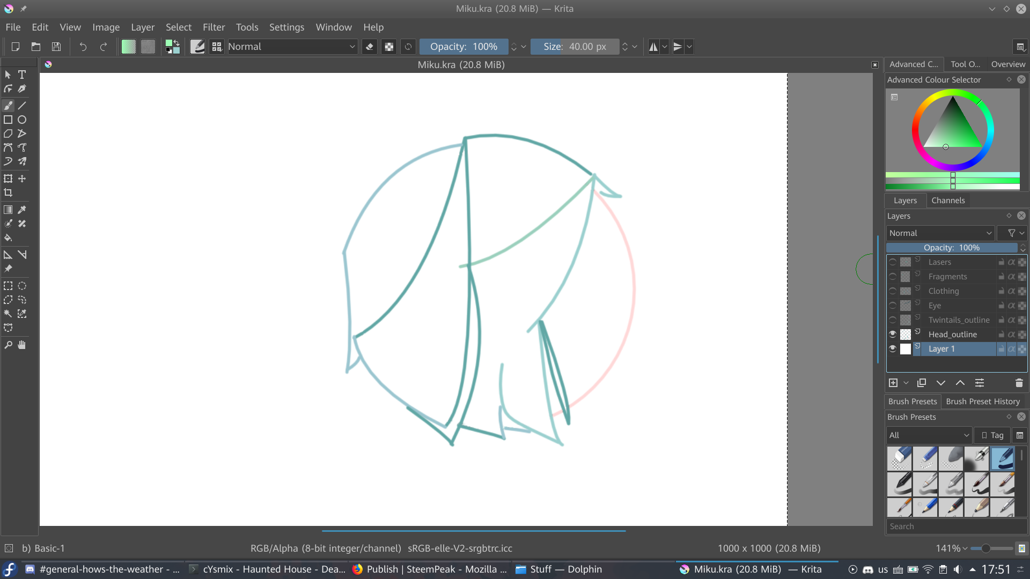Image resolution: width=1030 pixels, height=579 pixels.
Task: Open the brush blending mode dropdown
Action: (x=292, y=47)
